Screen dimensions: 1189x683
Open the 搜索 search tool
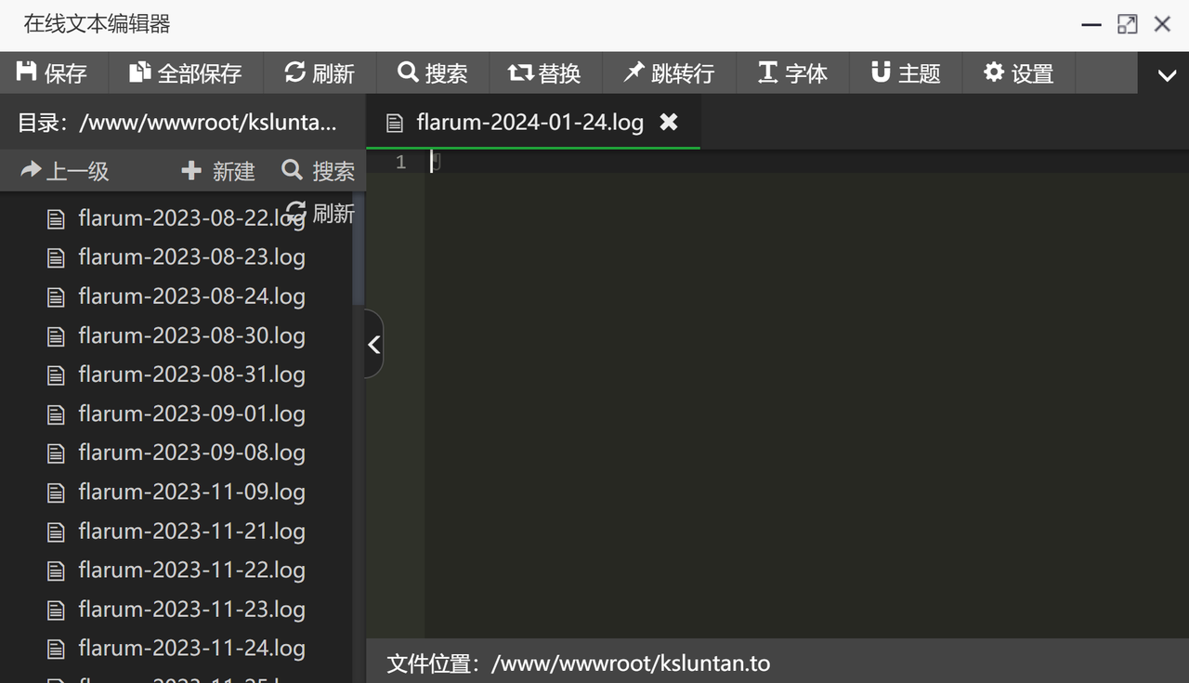(406, 72)
